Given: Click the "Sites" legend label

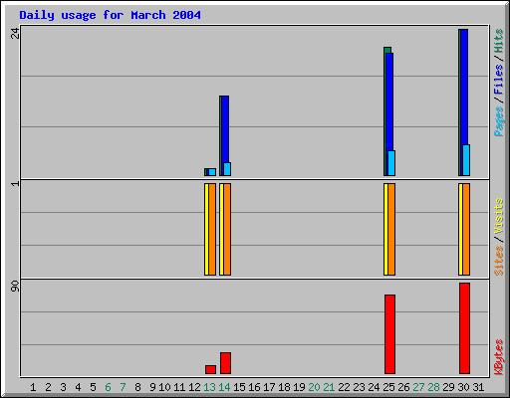Looking at the screenshot, I should point(499,261).
